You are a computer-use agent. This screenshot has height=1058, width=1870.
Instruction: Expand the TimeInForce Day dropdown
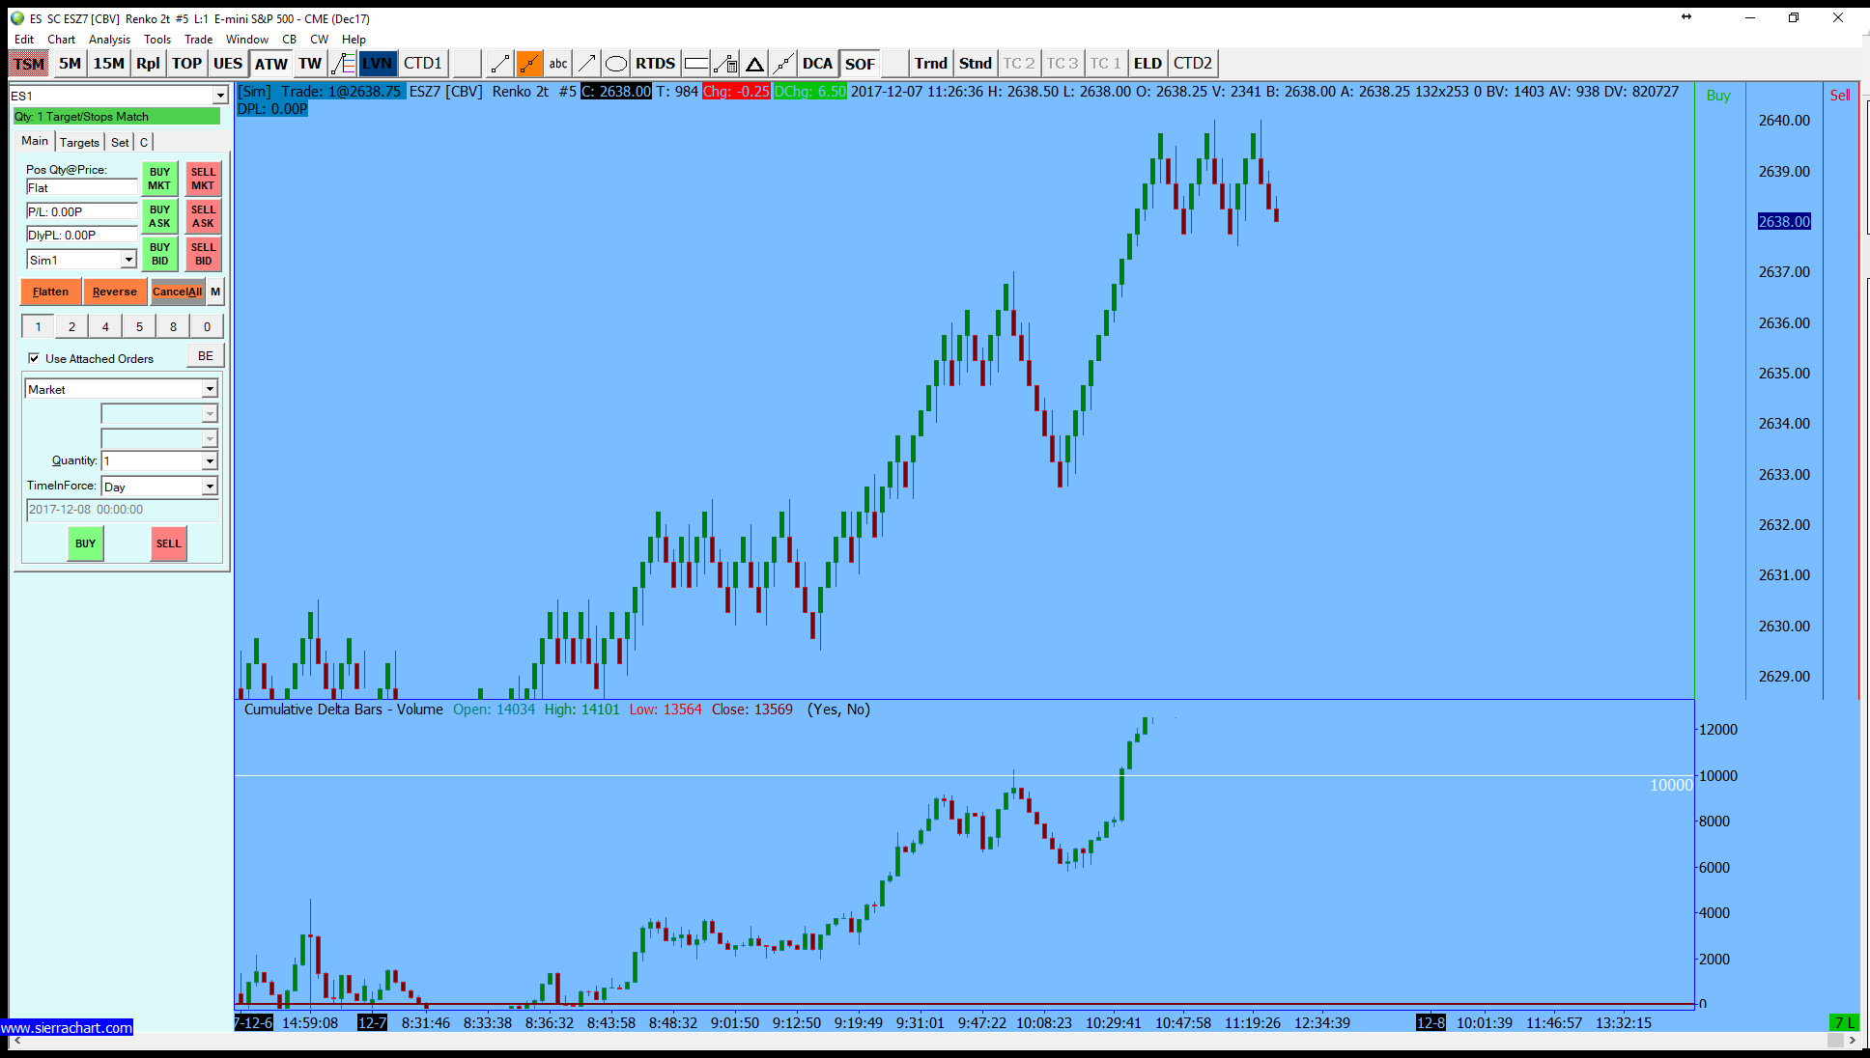tap(210, 487)
